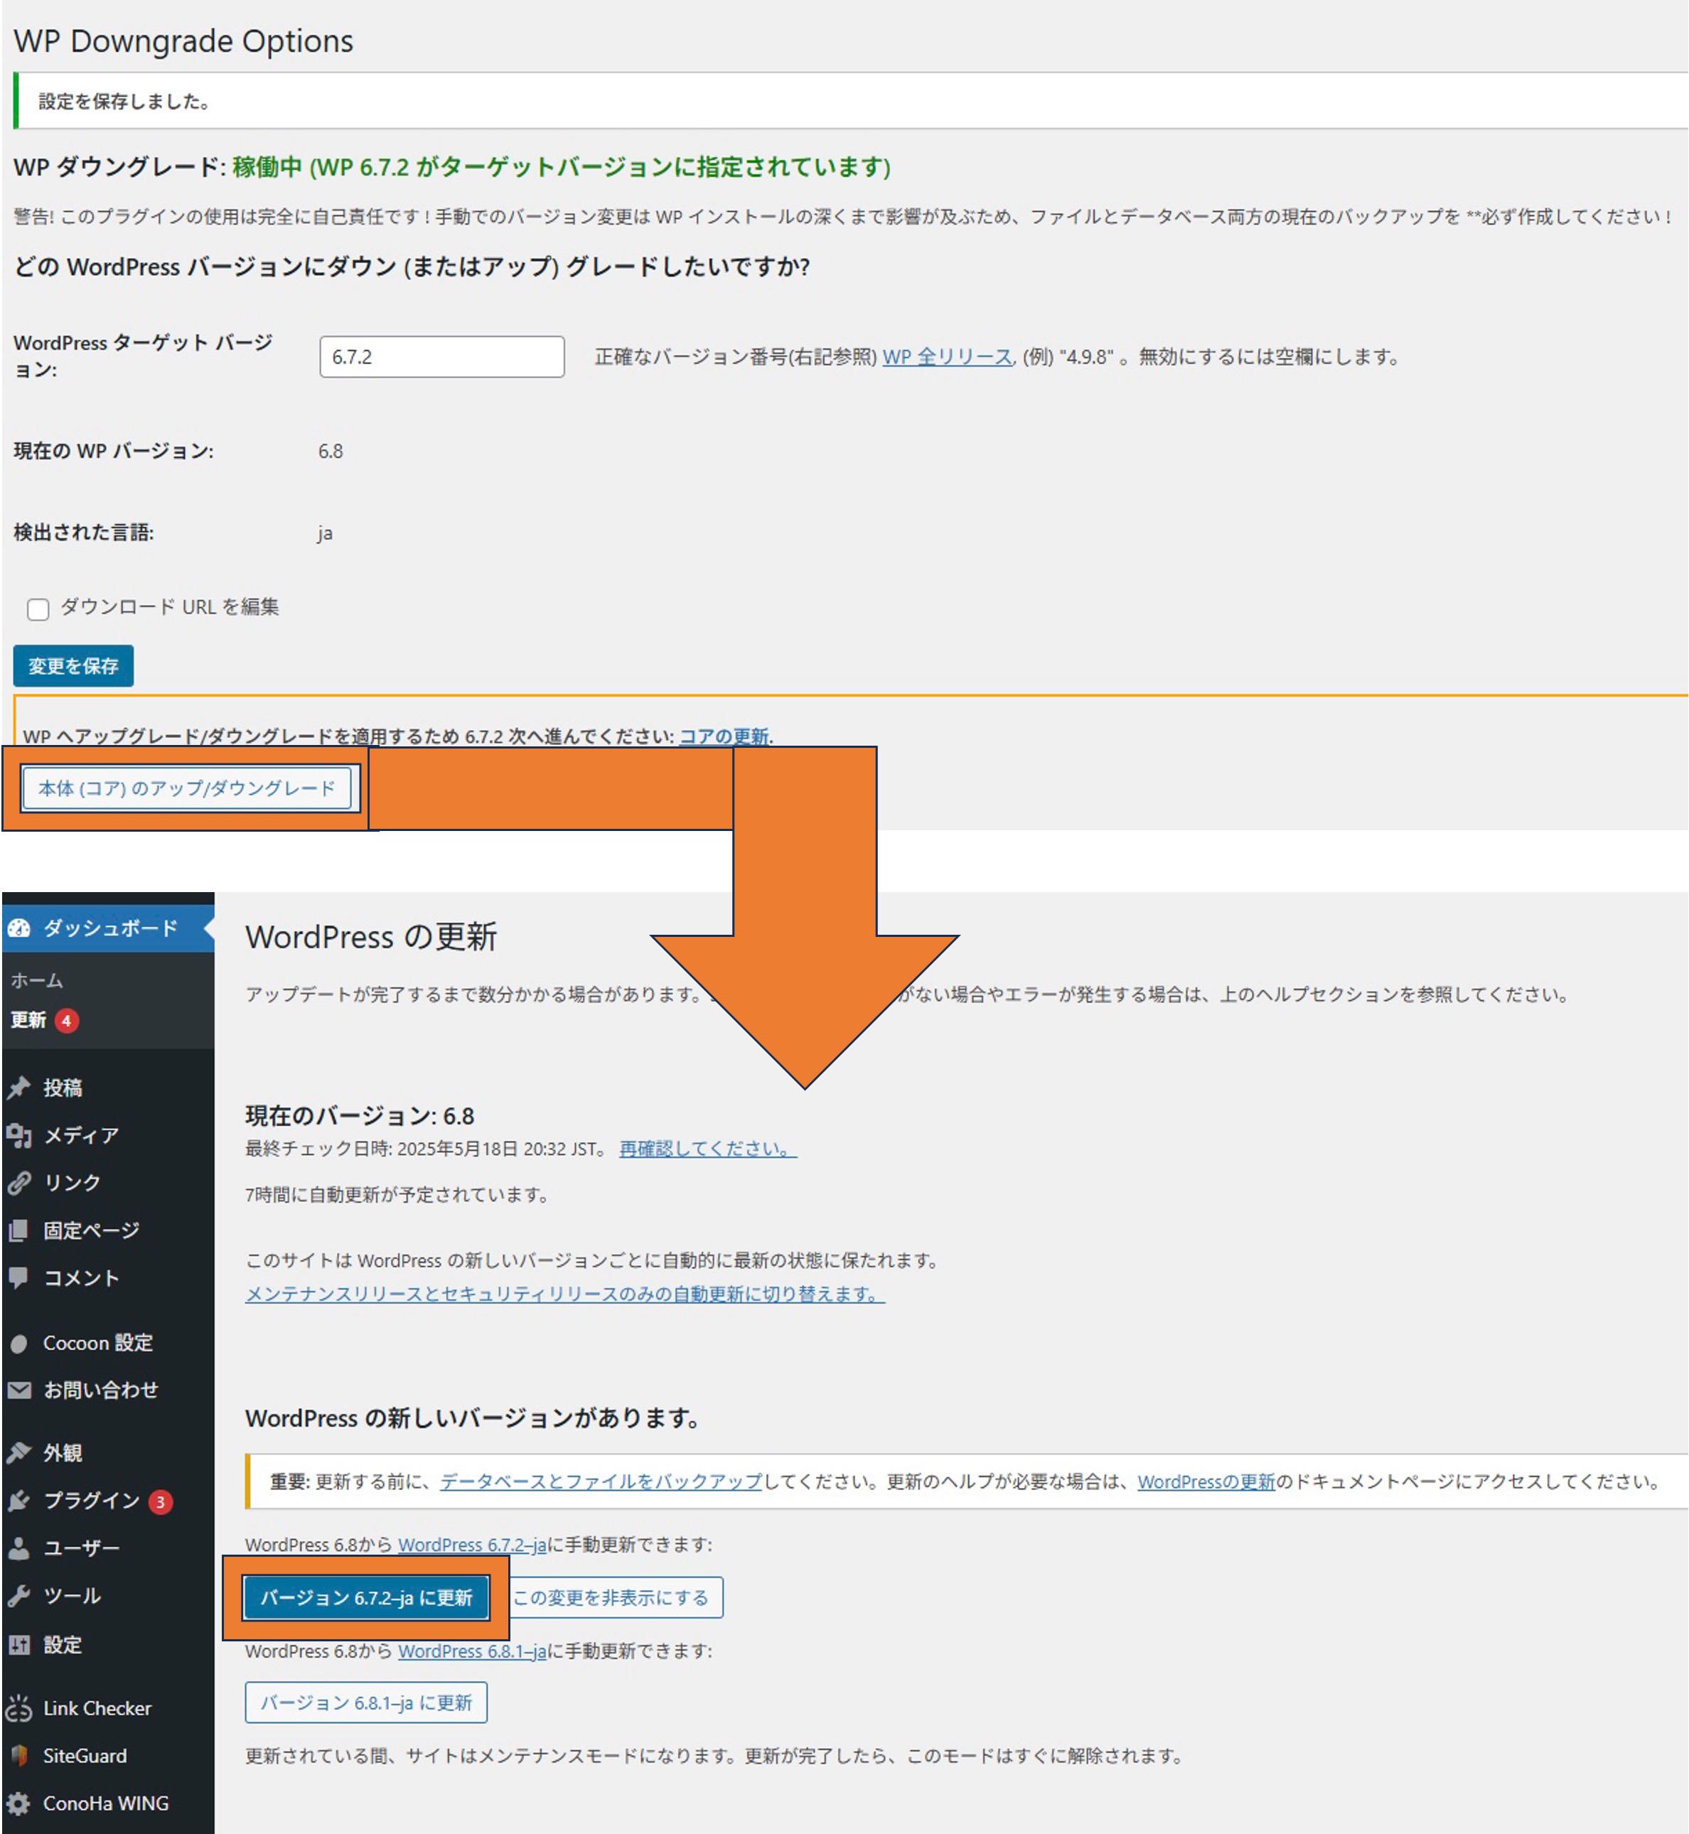Open コアの更新 link
Screen dimensions: 1689x1834
pyautogui.click(x=724, y=736)
